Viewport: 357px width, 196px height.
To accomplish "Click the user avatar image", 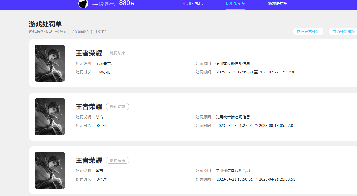I will point(83,4).
